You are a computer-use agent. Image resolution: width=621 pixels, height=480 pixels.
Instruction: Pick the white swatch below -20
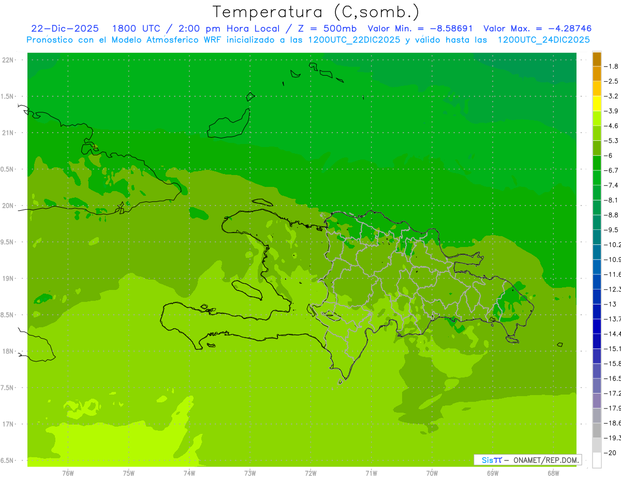coord(597,460)
